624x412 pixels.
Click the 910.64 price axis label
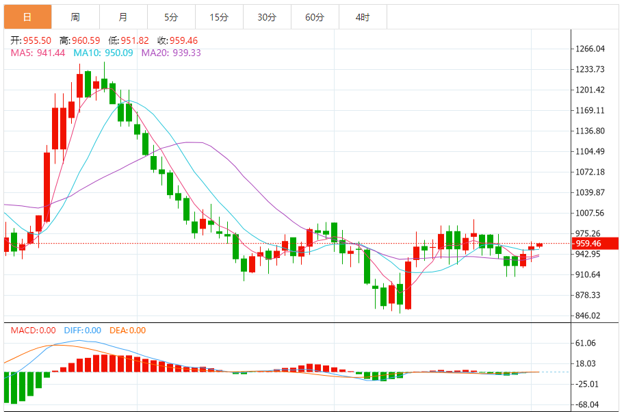(x=588, y=274)
